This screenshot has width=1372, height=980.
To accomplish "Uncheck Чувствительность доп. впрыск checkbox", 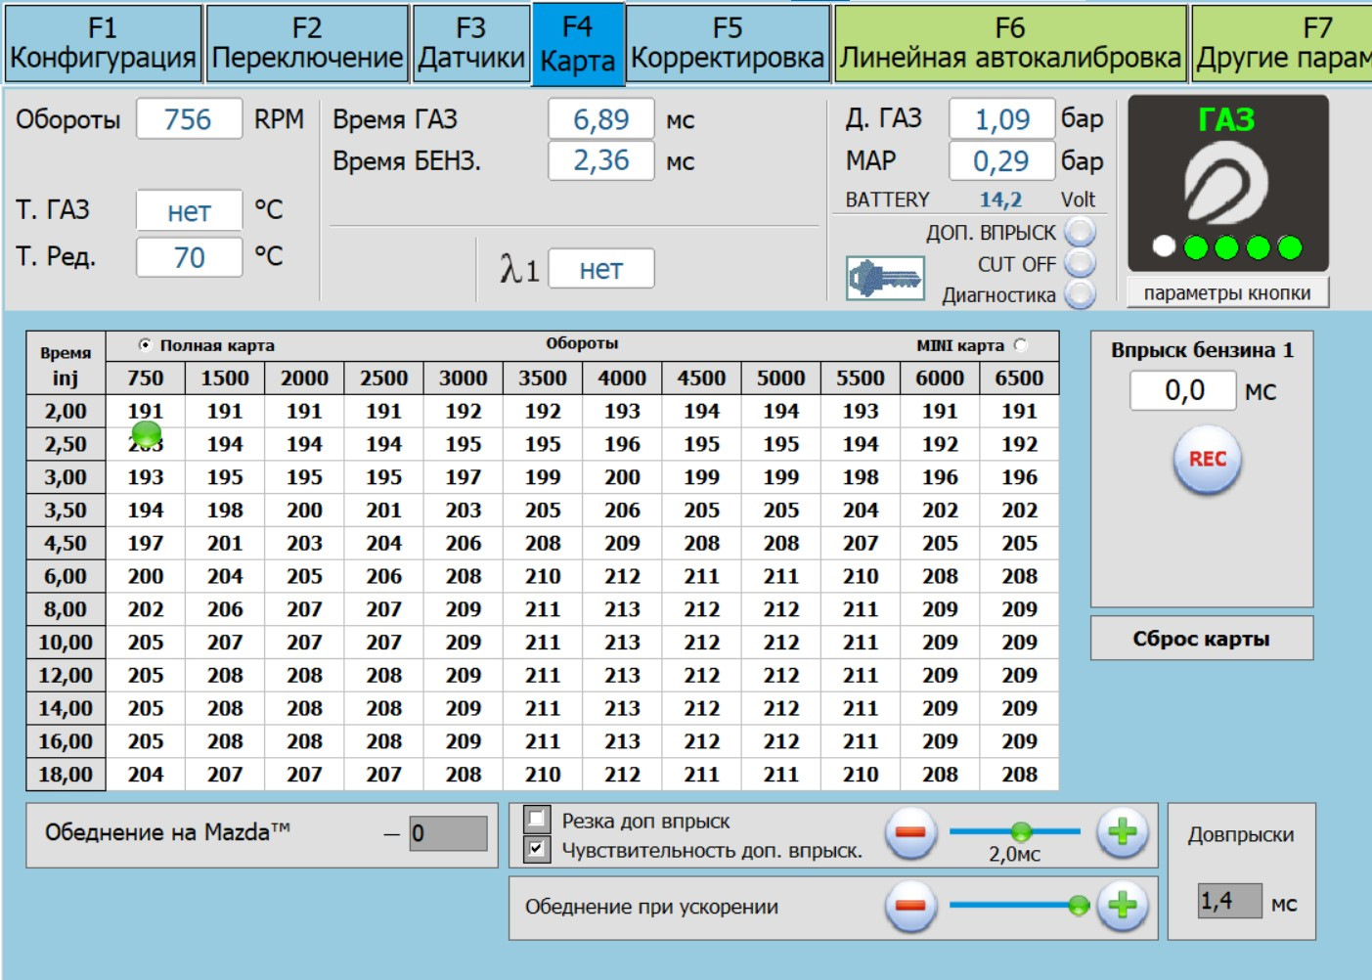I will pyautogui.click(x=537, y=849).
